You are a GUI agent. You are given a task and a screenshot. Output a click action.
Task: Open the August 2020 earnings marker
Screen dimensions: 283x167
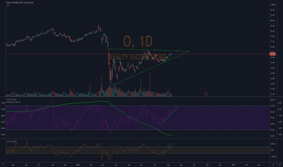[x=168, y=94]
